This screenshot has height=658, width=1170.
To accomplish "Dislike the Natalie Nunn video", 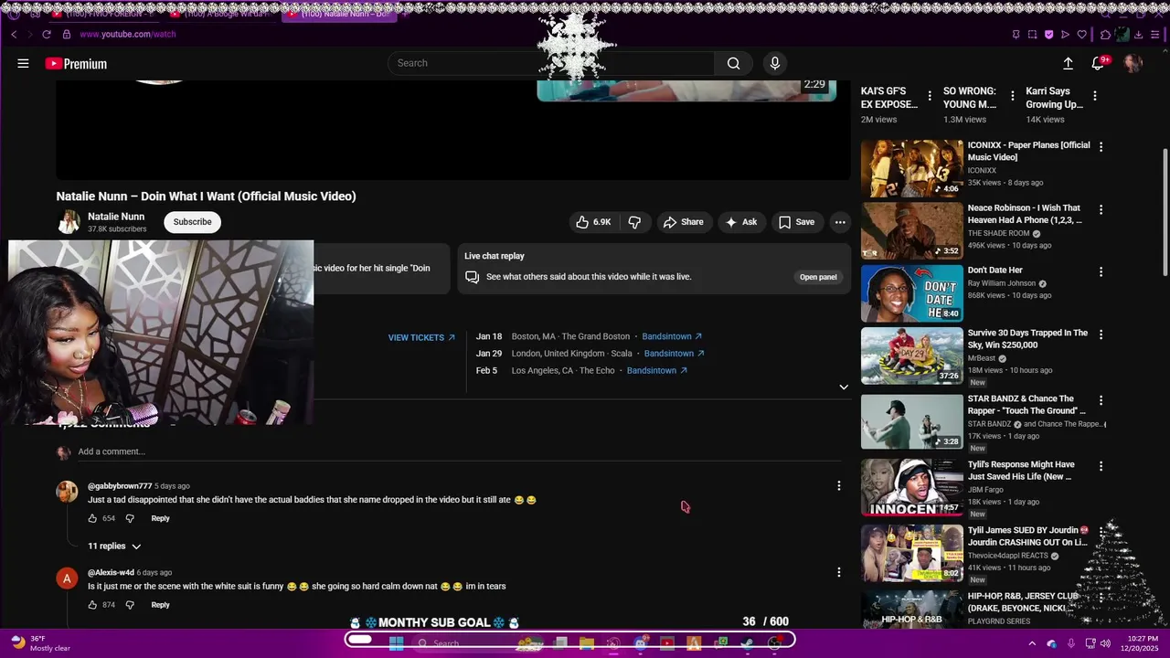I will [634, 222].
